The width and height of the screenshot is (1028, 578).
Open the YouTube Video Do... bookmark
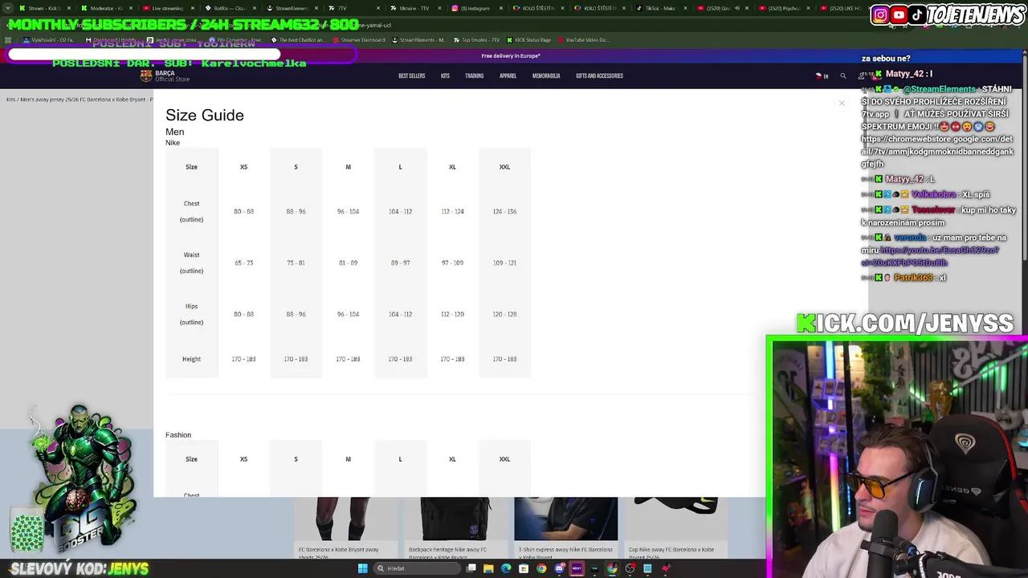(583, 40)
